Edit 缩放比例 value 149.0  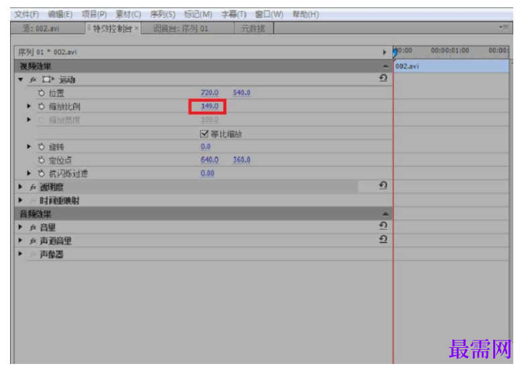point(209,106)
